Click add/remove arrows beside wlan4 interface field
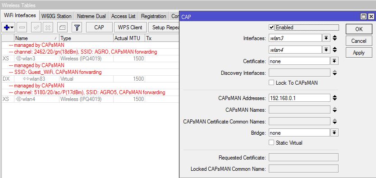Screen dimensions: 376x178 335,50
